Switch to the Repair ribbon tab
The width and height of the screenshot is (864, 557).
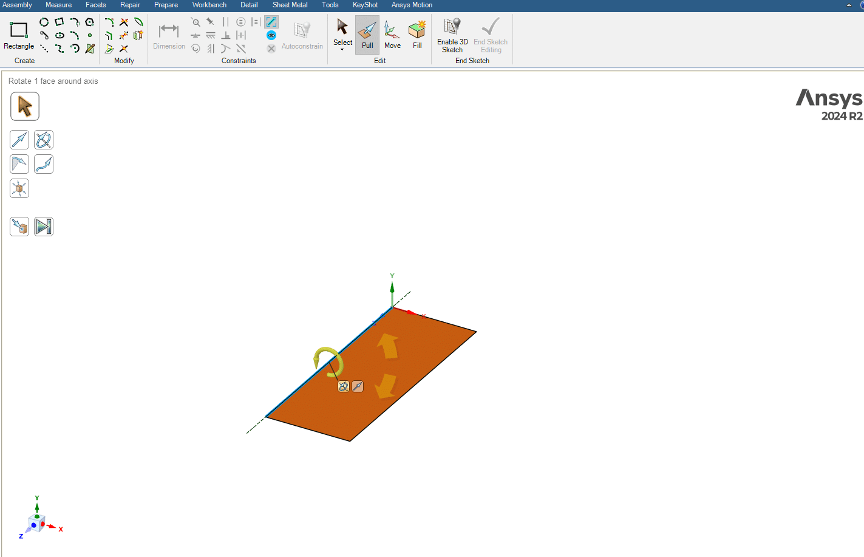coord(130,5)
